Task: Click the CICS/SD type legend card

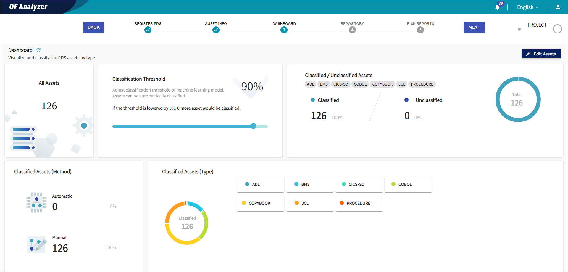Action: click(x=359, y=184)
